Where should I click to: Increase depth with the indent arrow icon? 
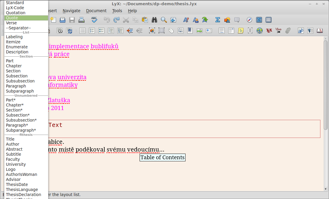coord(130,31)
